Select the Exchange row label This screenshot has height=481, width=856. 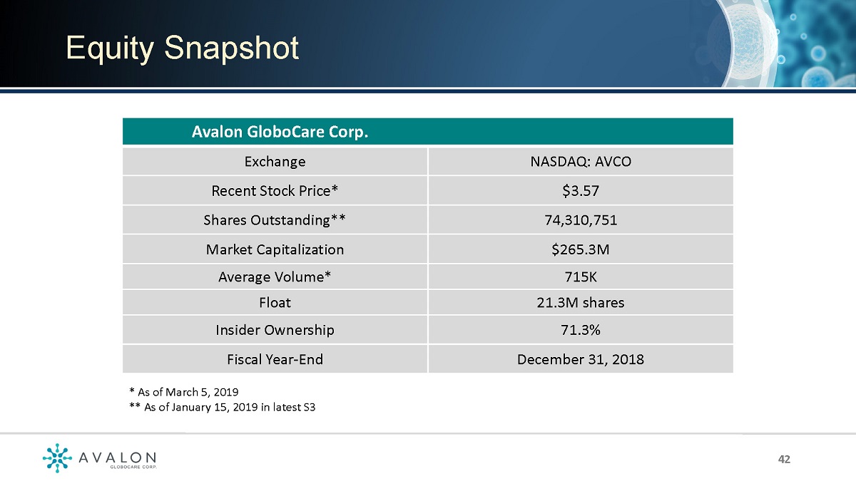[x=275, y=162]
